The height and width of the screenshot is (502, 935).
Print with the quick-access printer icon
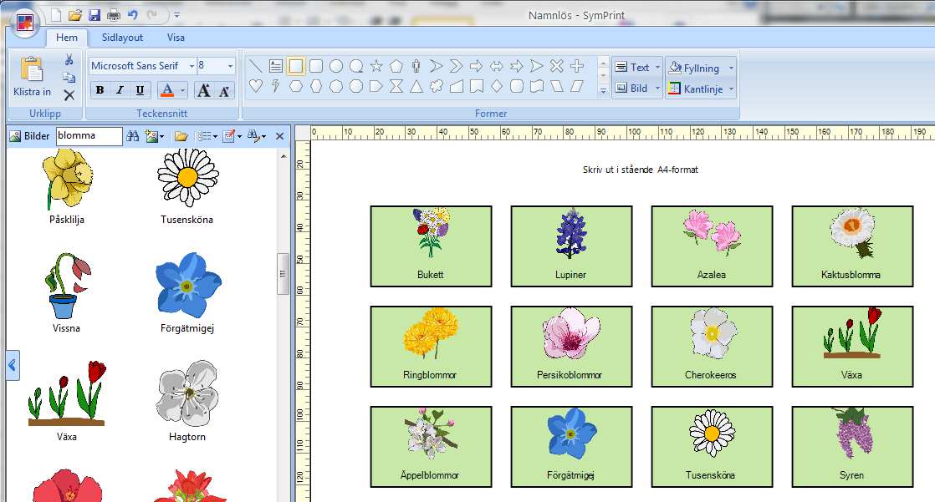[113, 15]
